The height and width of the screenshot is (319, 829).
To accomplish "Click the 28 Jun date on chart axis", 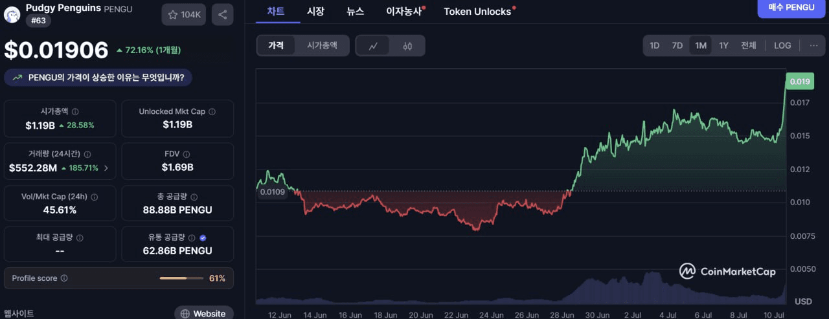I will coord(562,315).
